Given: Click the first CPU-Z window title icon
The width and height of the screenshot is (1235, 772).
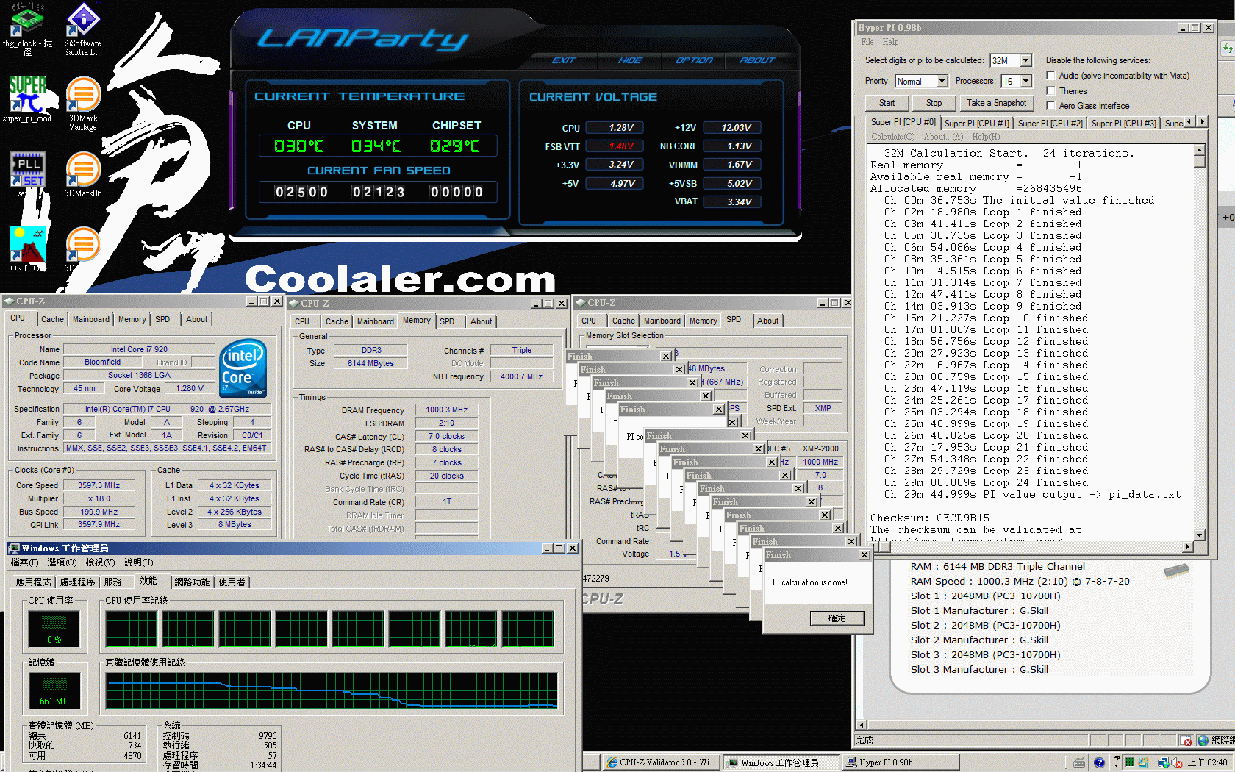Looking at the screenshot, I should [x=9, y=301].
